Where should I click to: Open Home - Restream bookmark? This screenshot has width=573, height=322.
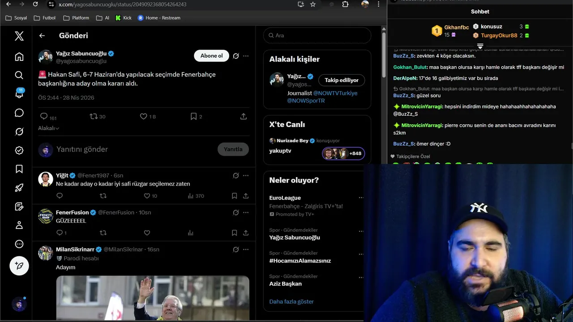[x=159, y=18]
